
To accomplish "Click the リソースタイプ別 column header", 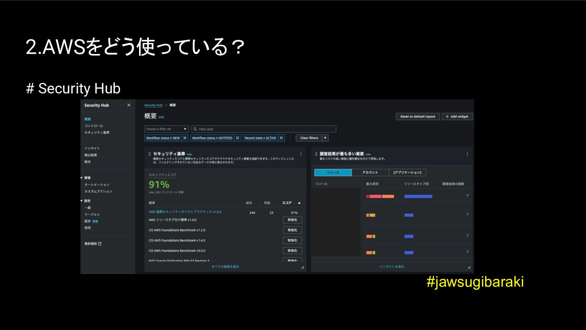I will point(416,184).
